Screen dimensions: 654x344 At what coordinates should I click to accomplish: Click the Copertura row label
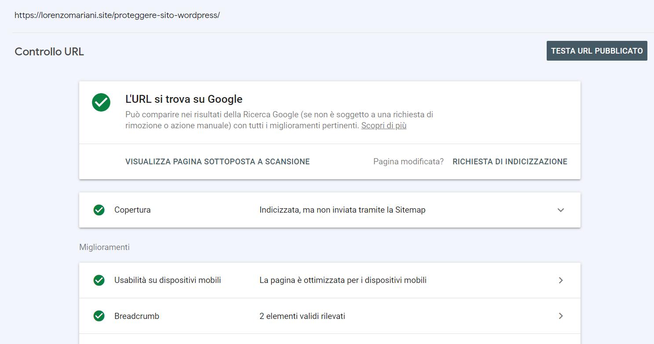(x=132, y=210)
